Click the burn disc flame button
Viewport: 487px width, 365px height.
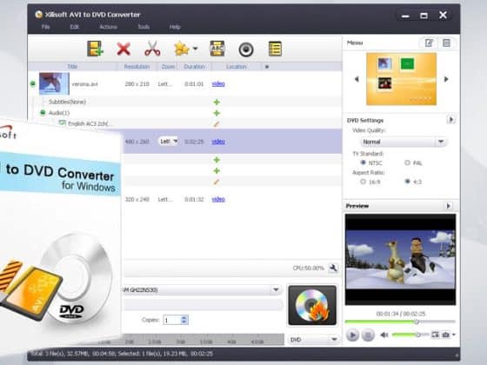(x=312, y=305)
